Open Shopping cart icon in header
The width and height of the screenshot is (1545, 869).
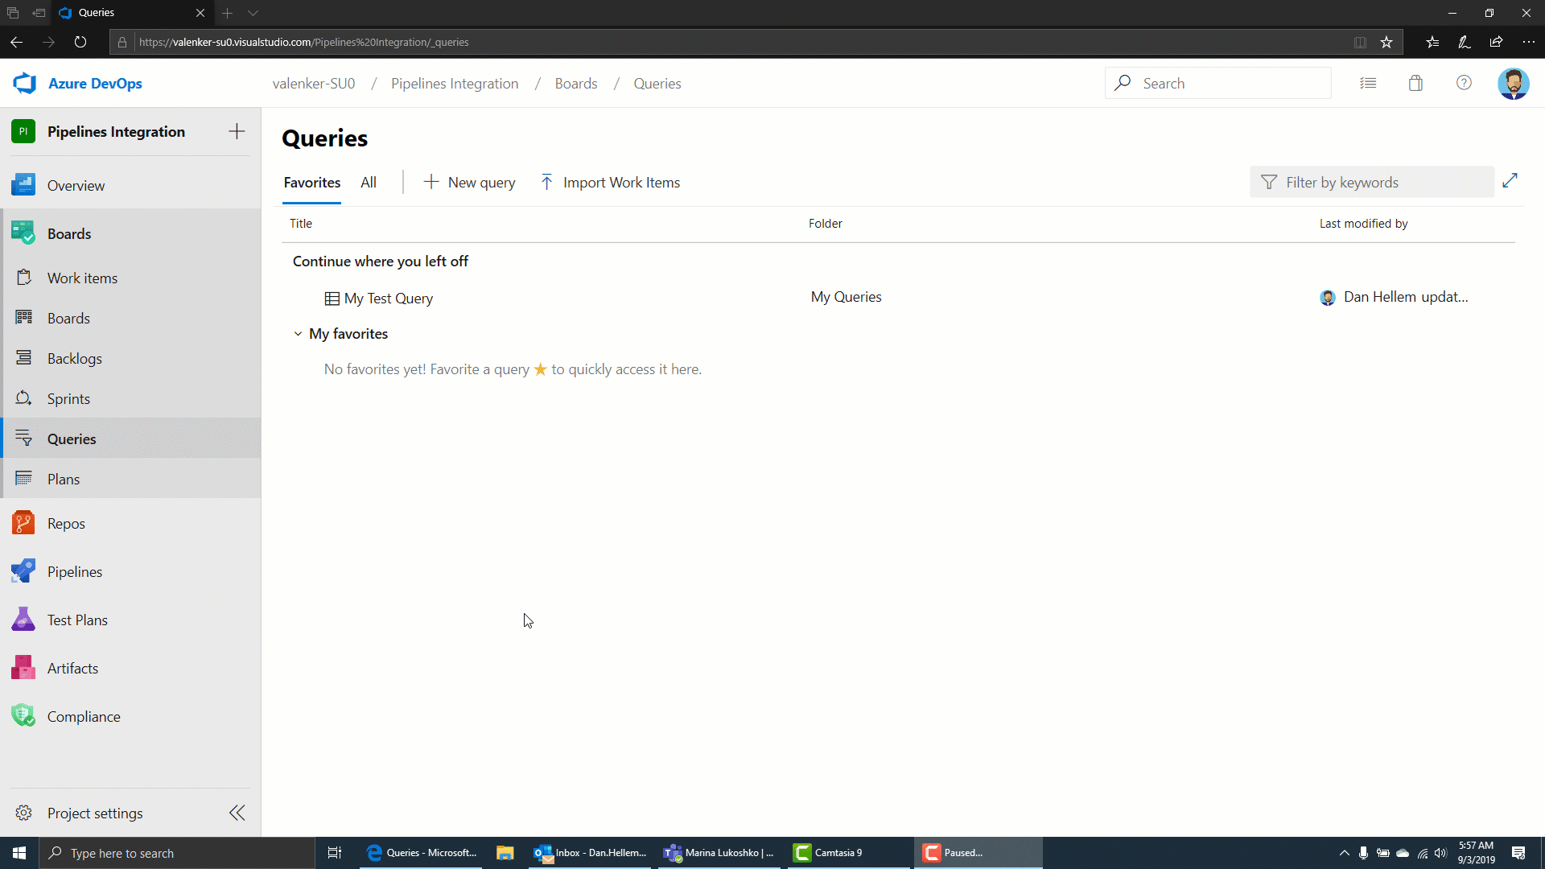click(x=1415, y=83)
